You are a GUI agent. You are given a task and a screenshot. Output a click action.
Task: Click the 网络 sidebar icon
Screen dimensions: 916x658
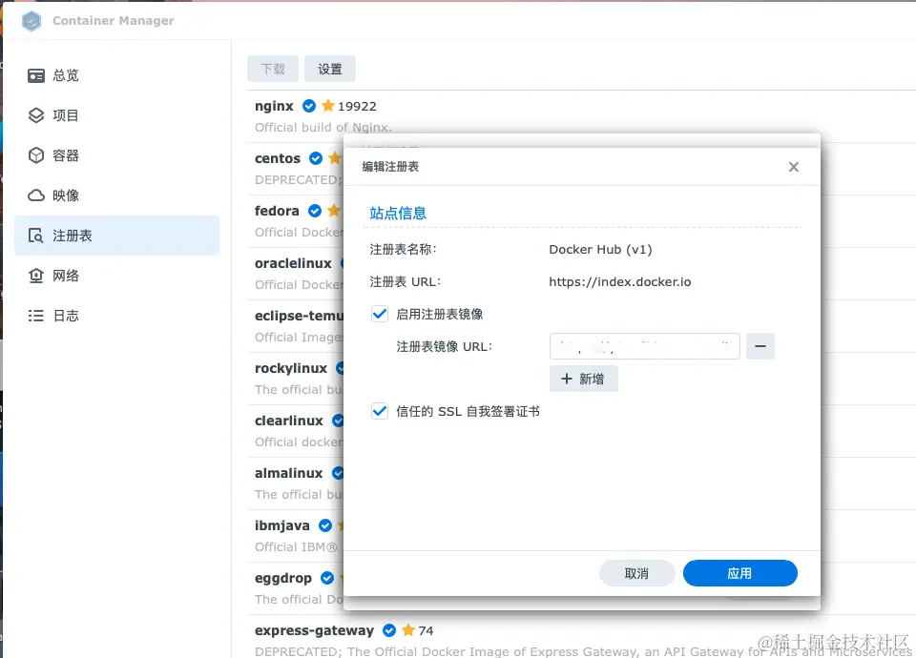(x=36, y=276)
